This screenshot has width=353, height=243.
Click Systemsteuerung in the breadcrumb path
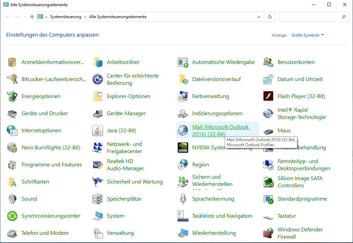[x=66, y=17]
